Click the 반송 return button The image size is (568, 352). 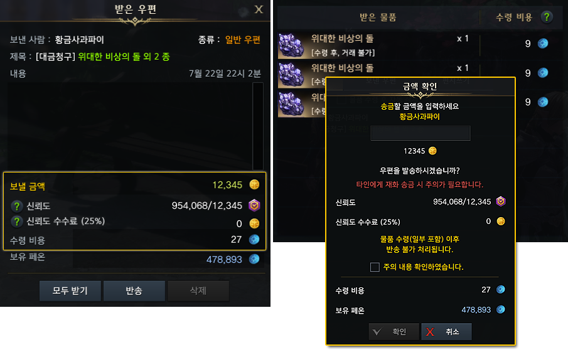click(x=134, y=291)
